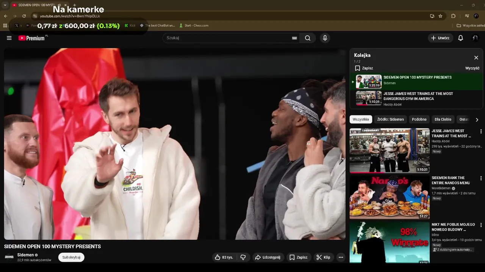Open the Nando's ranking video thumbnail
The image size is (485, 272).
[390, 197]
